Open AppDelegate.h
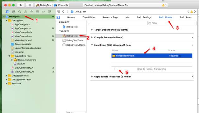The image size is (199, 113). coord(21,24)
